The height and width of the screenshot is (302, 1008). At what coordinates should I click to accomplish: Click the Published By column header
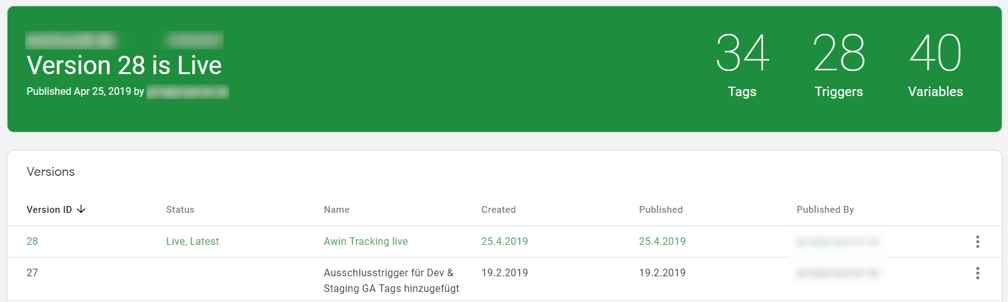825,210
